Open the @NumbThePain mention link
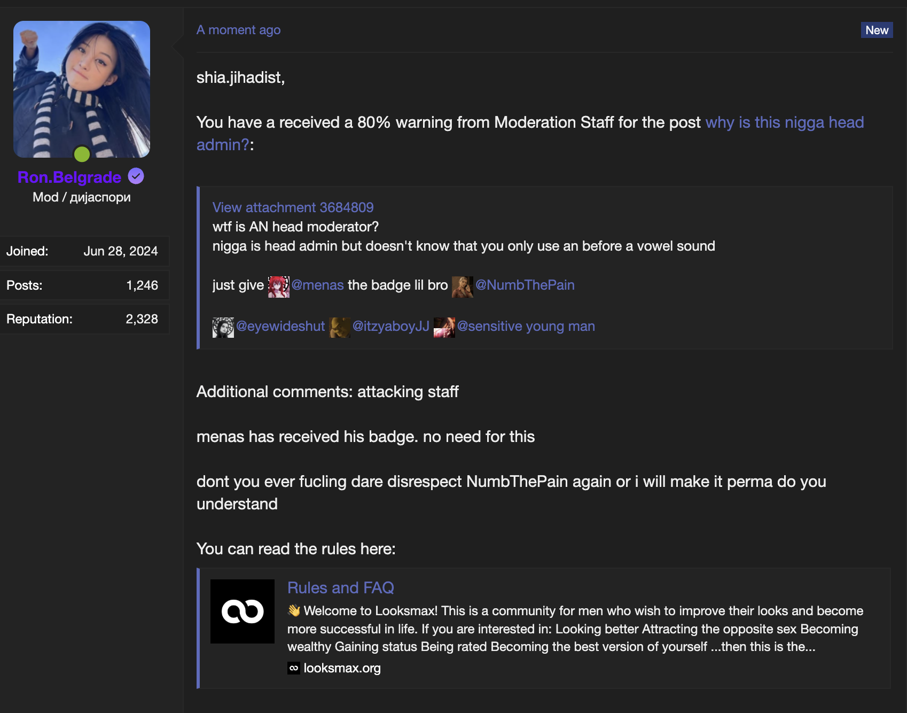The width and height of the screenshot is (907, 713). 525,285
